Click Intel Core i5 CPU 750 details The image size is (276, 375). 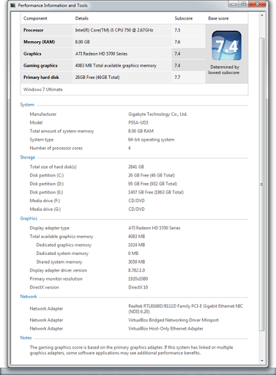(114, 30)
